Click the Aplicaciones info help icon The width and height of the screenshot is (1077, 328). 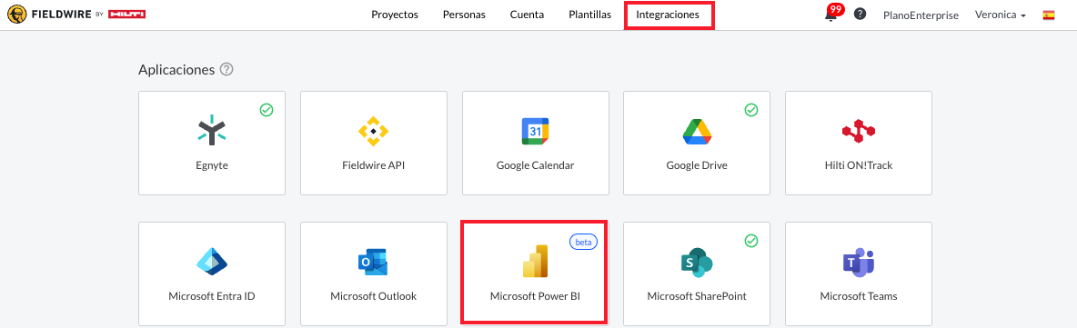point(226,69)
